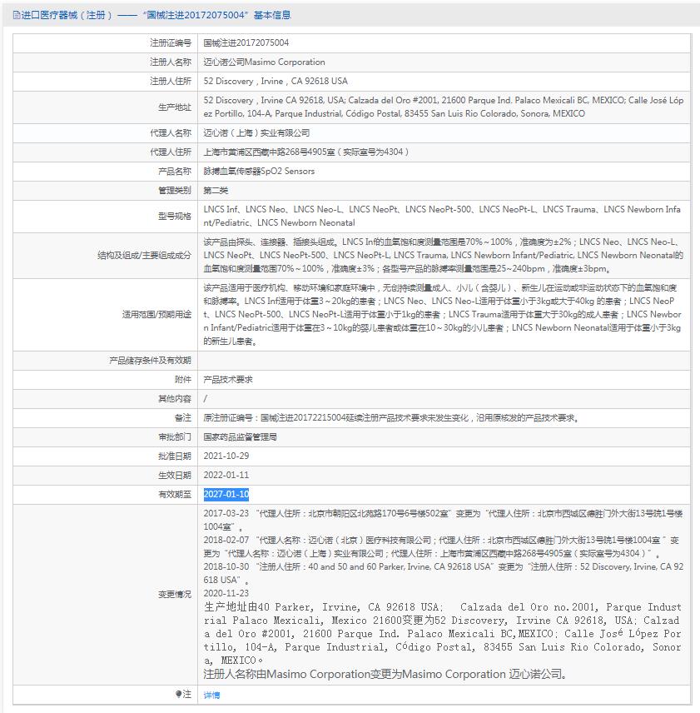Image resolution: width=700 pixels, height=713 pixels.
Task: Click effective date 2022-01-11
Action: pyautogui.click(x=226, y=475)
